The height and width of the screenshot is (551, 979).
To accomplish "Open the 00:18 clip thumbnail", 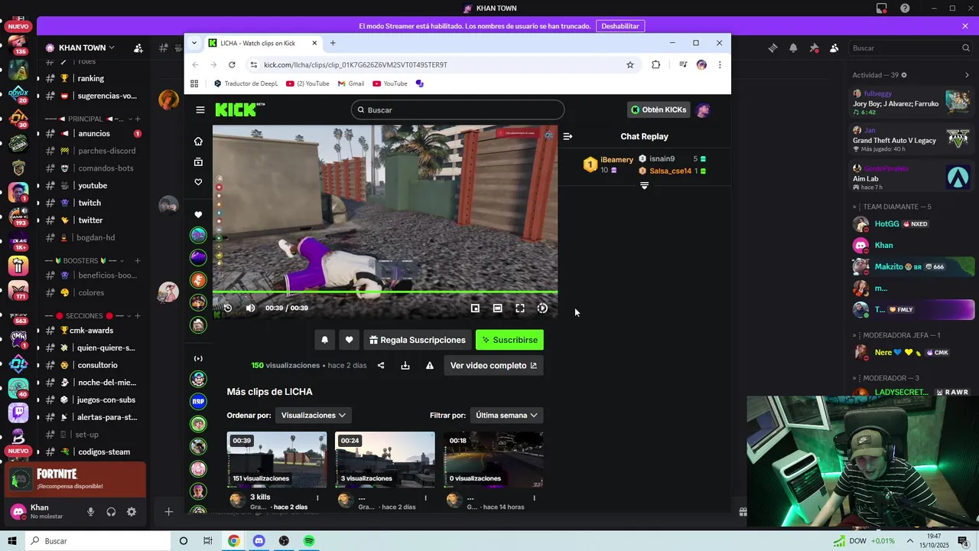I will (493, 460).
